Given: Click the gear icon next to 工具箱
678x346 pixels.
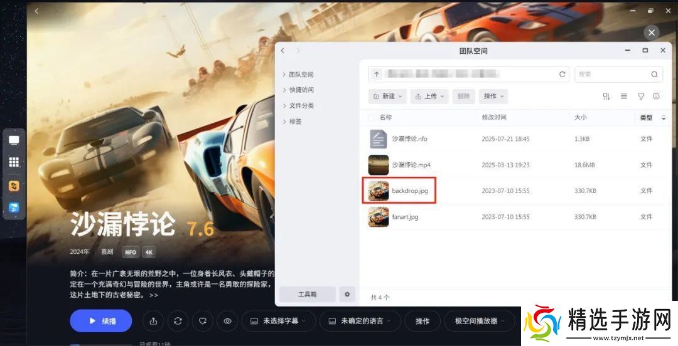Looking at the screenshot, I should click(347, 294).
